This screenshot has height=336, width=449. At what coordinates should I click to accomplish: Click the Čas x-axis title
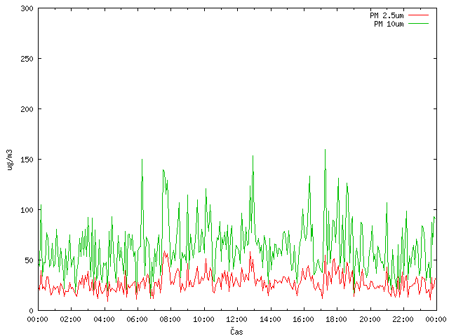[236, 331]
